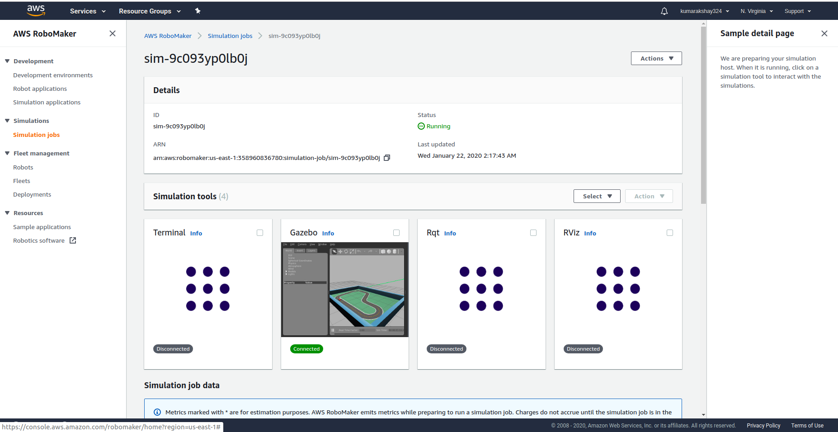Open the Actions dropdown for the job
This screenshot has width=838, height=432.
(656, 58)
